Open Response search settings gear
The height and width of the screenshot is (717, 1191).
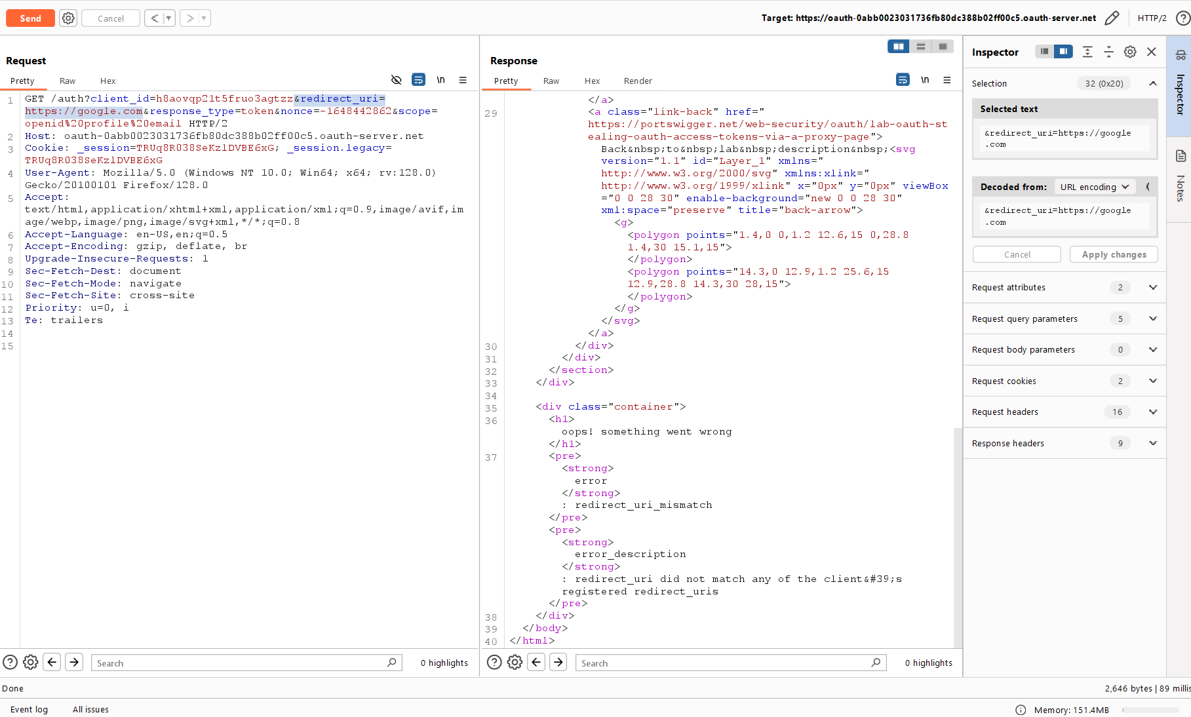point(515,663)
